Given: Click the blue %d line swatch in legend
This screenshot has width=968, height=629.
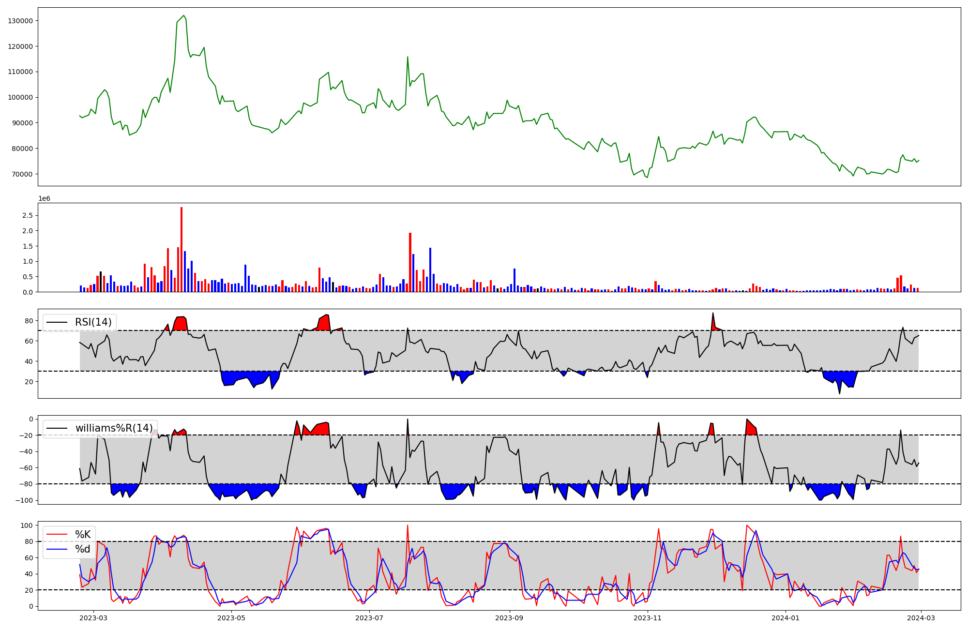Looking at the screenshot, I should pyautogui.click(x=57, y=549).
